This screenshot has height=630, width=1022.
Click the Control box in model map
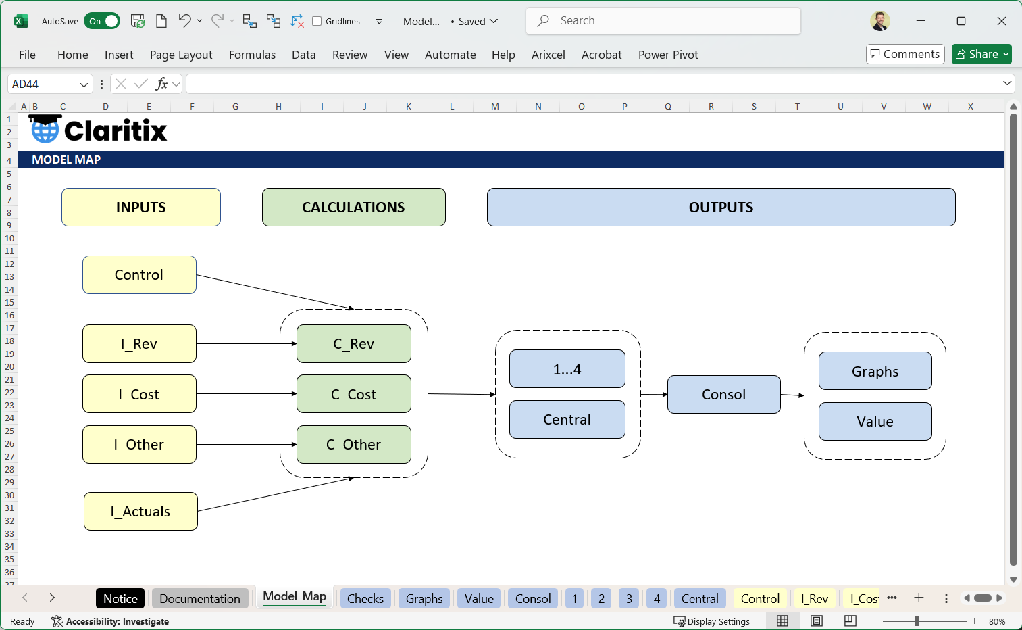(x=139, y=274)
